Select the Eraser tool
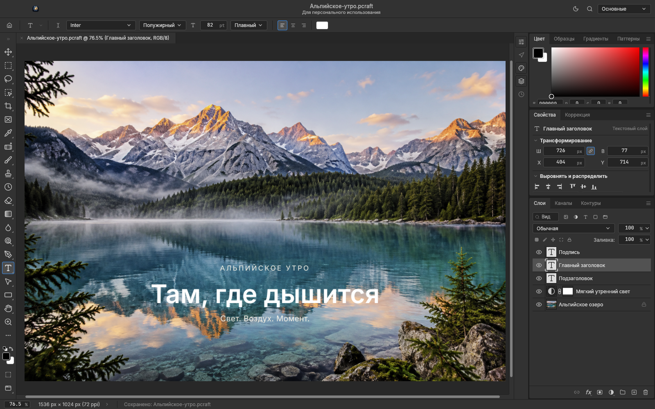The width and height of the screenshot is (655, 409). [8, 200]
